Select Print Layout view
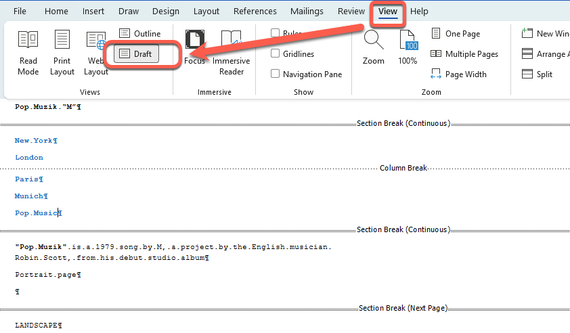 pos(62,53)
